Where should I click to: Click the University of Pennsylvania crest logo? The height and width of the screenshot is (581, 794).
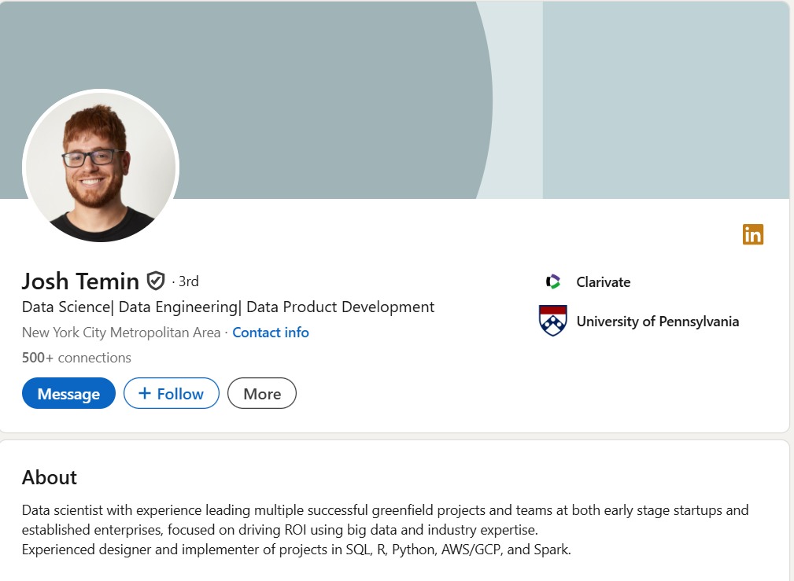(552, 321)
